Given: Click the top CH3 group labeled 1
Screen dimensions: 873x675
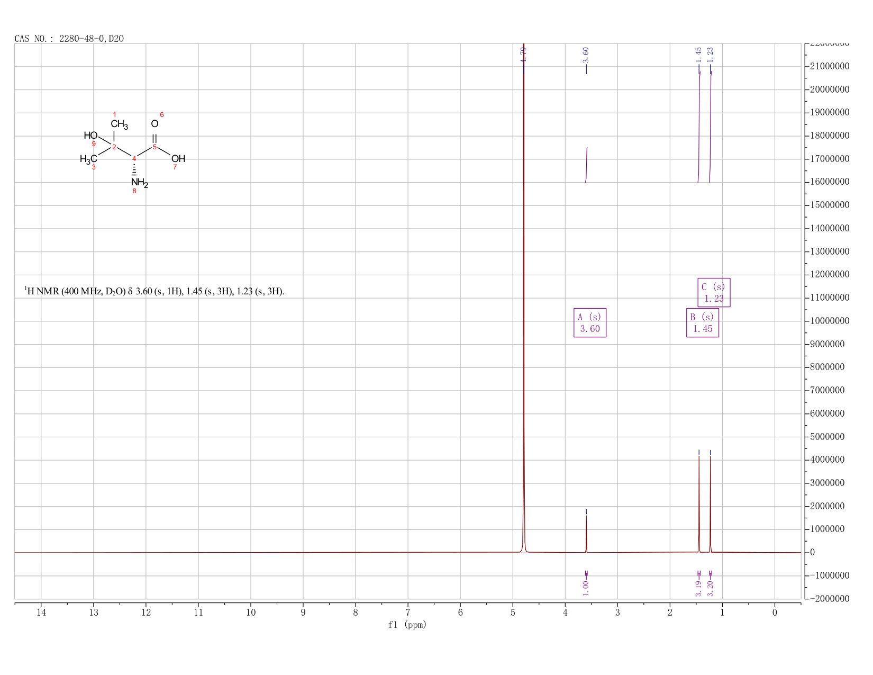Looking at the screenshot, I should (x=119, y=125).
